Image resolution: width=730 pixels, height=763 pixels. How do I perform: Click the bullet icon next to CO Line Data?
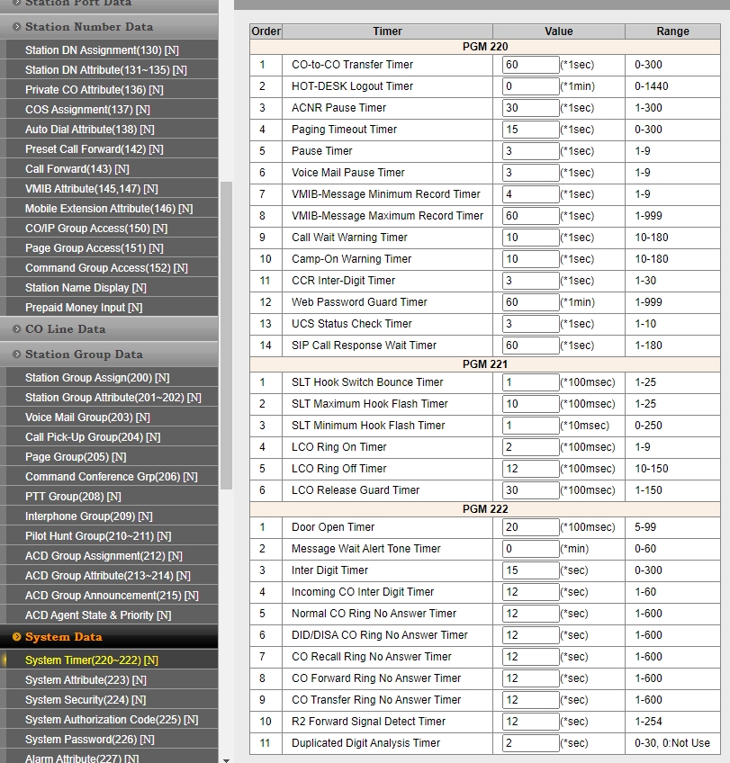tap(16, 329)
